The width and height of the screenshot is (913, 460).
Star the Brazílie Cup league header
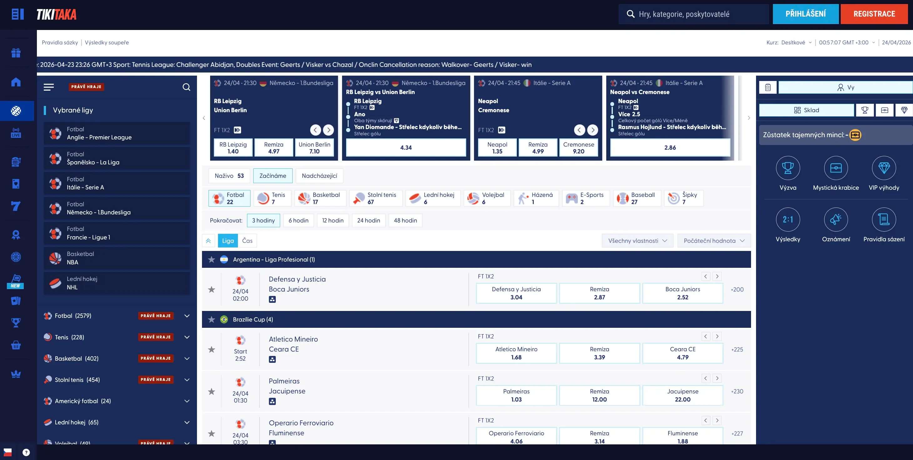(212, 320)
